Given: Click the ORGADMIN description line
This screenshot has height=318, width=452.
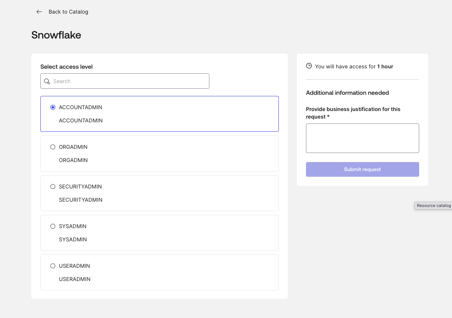Looking at the screenshot, I should click(x=73, y=160).
